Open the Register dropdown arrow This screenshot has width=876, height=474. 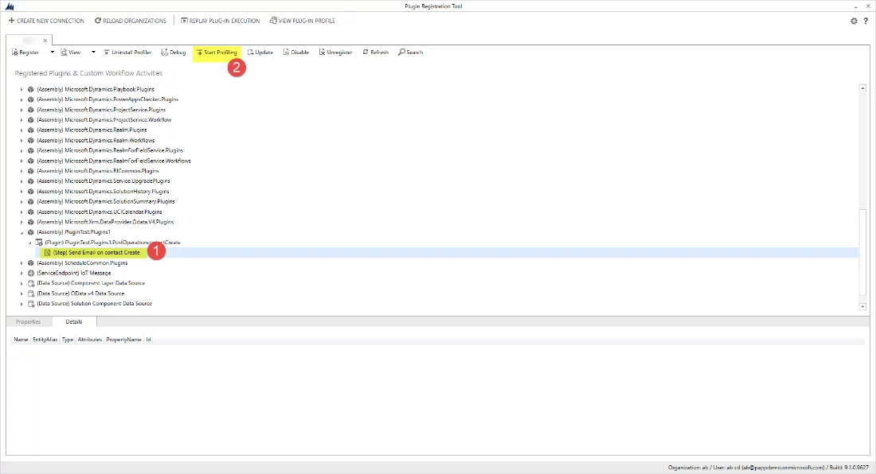point(52,52)
